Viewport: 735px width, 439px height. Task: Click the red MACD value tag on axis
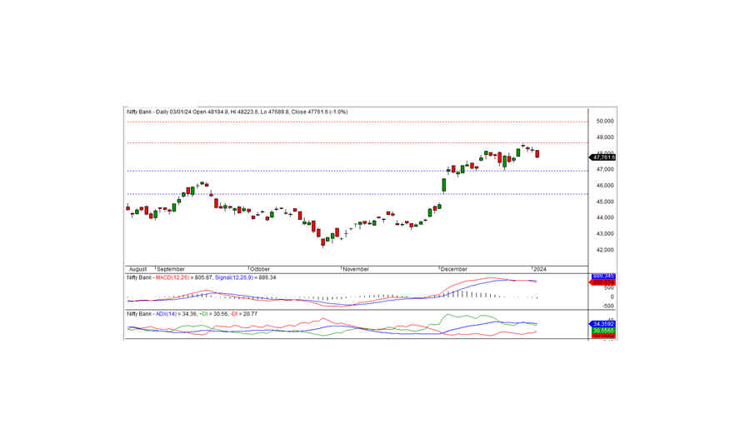(x=602, y=282)
